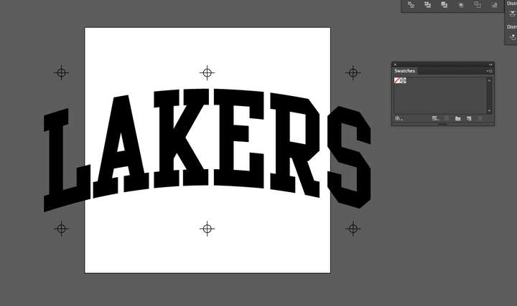Viewport: 517px width, 306px height.
Task: Click the Pathfinder Divide icon
Action: (x=411, y=4)
